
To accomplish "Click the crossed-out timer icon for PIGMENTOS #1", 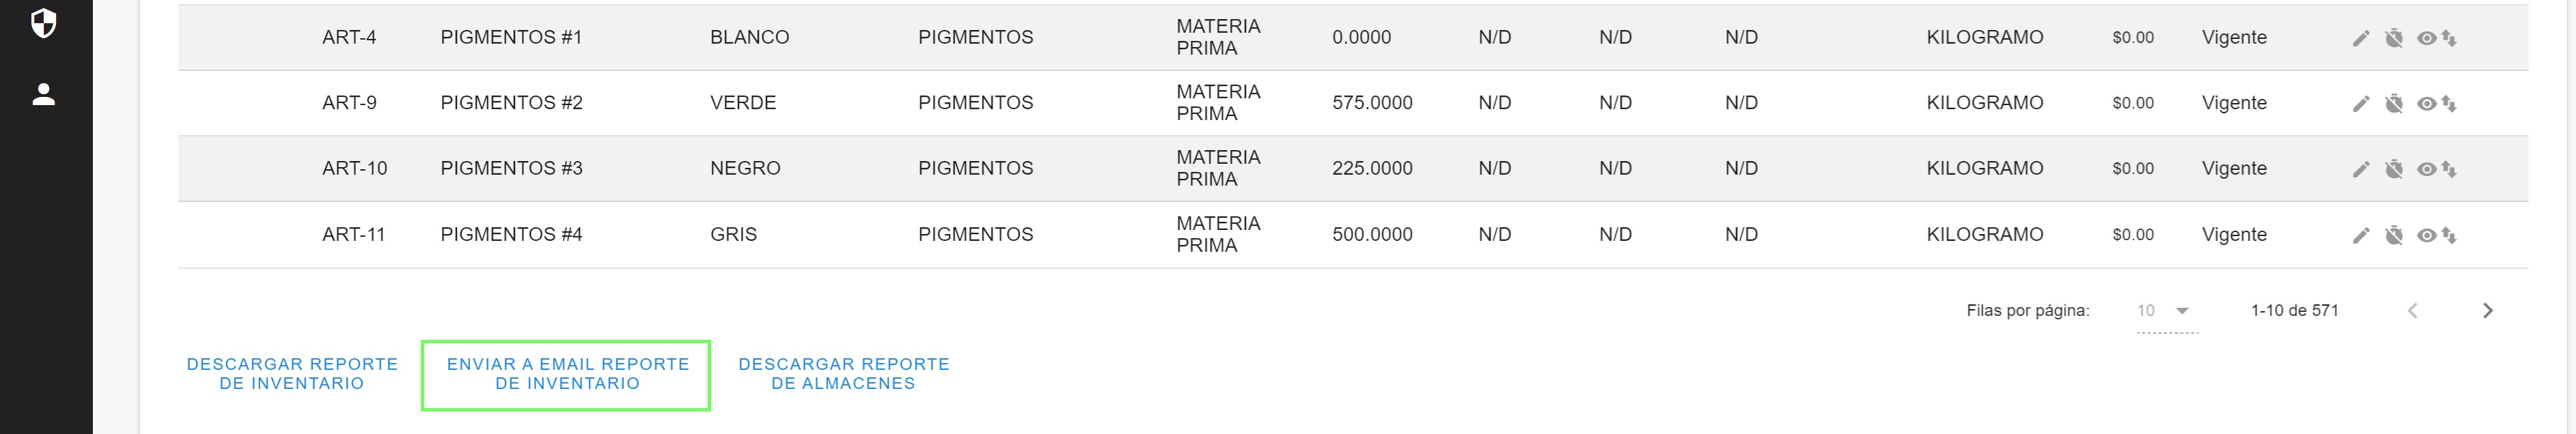I will click(2394, 38).
